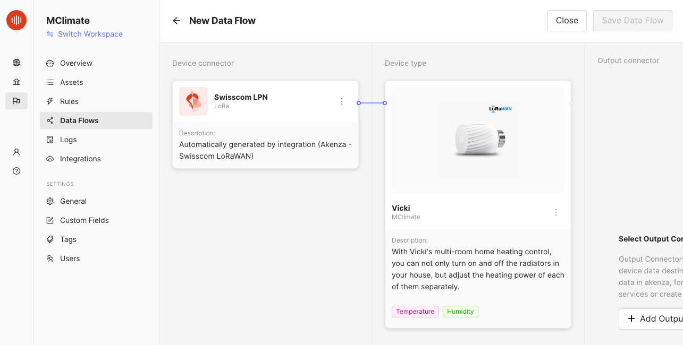The width and height of the screenshot is (683, 345).
Task: Click the General settings gear icon
Action: point(50,201)
